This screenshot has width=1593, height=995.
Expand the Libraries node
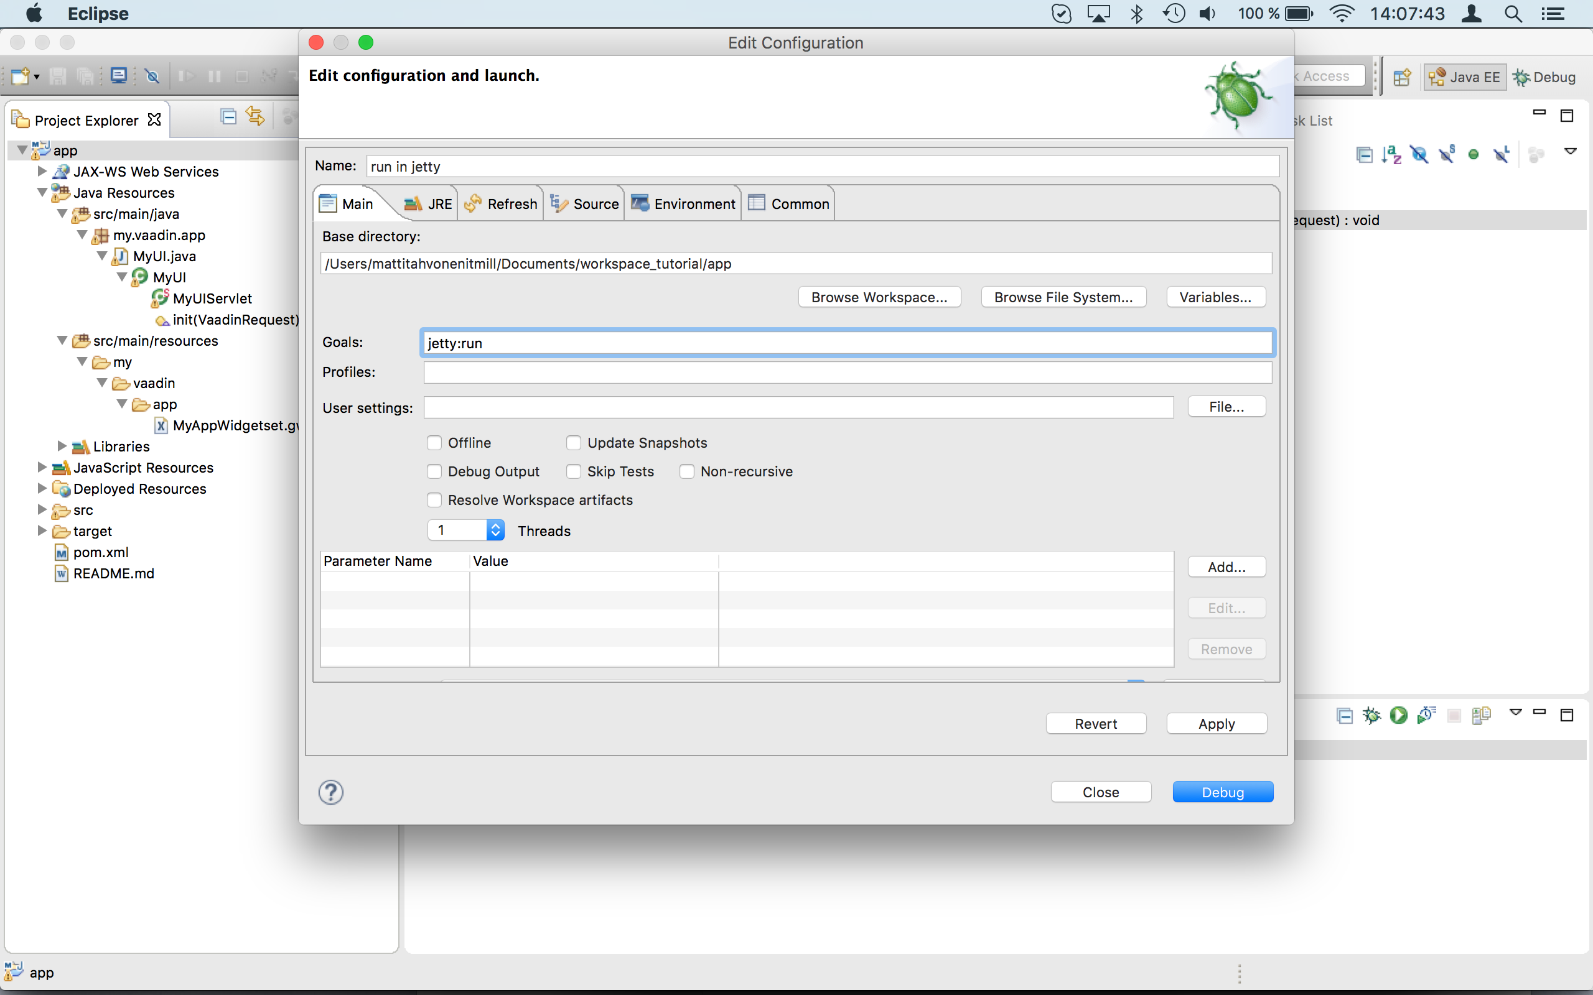coord(62,445)
